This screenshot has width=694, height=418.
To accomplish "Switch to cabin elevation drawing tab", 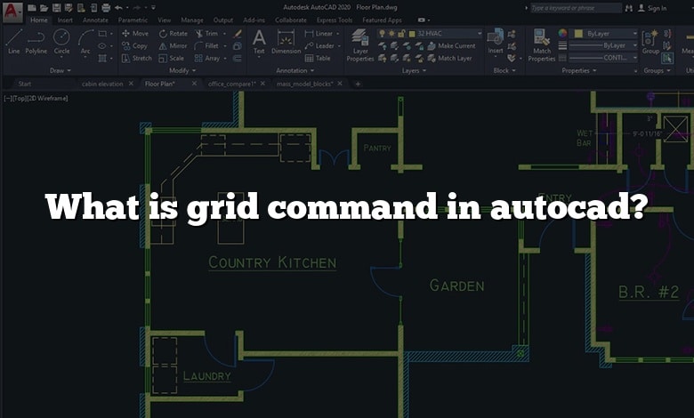I will [102, 84].
